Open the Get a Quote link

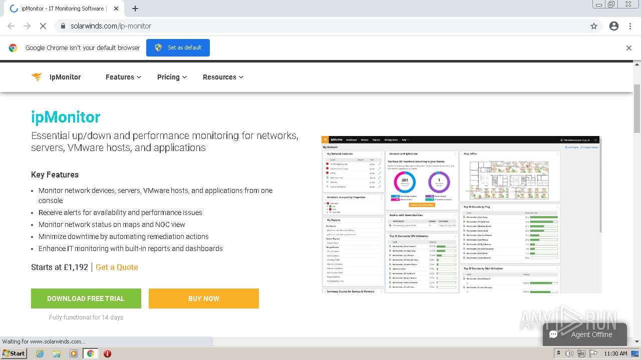click(x=117, y=267)
